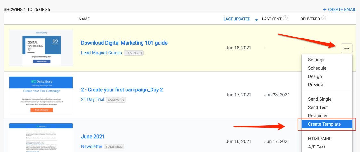Click the Last Updated sort arrow

(x=256, y=20)
